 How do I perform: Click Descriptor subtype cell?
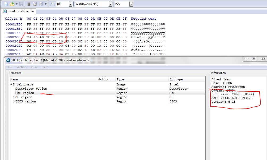(x=179, y=89)
